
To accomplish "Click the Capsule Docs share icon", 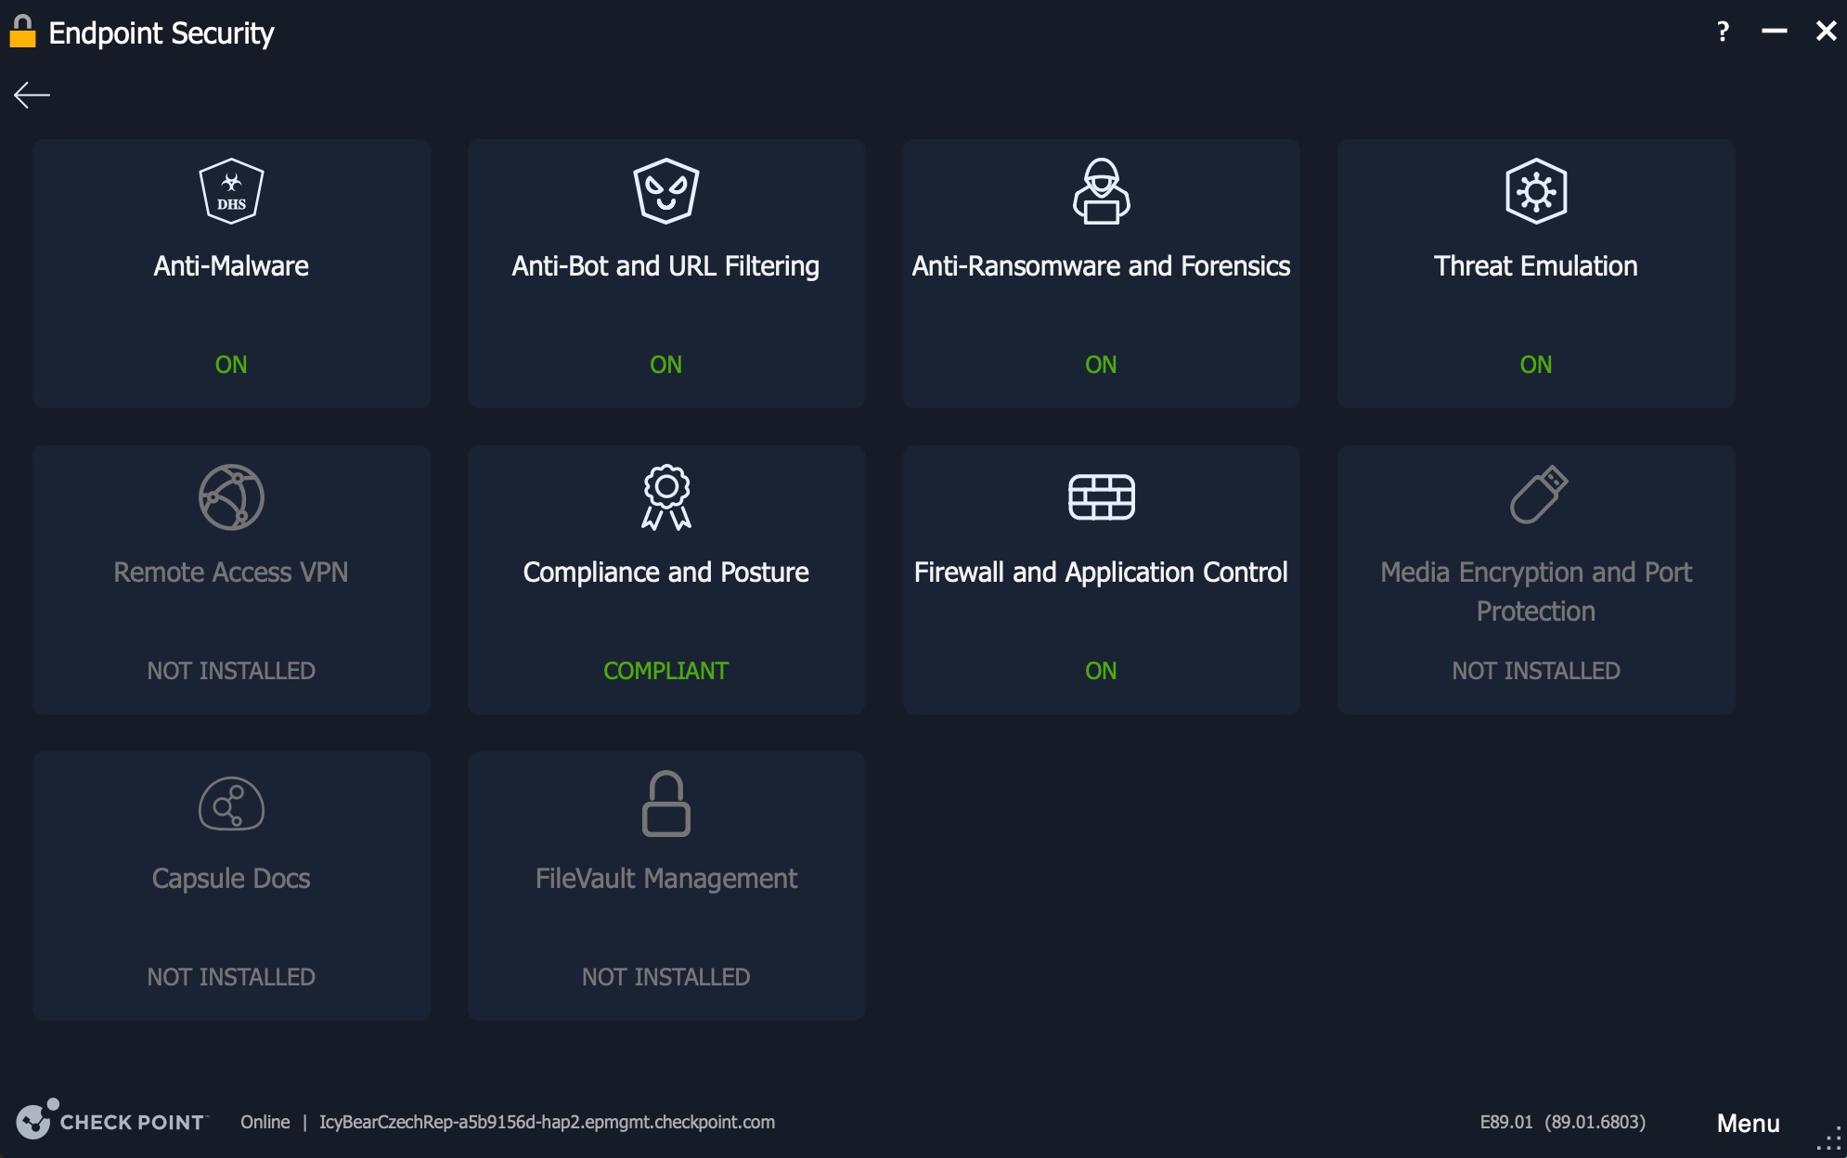I will coord(231,804).
